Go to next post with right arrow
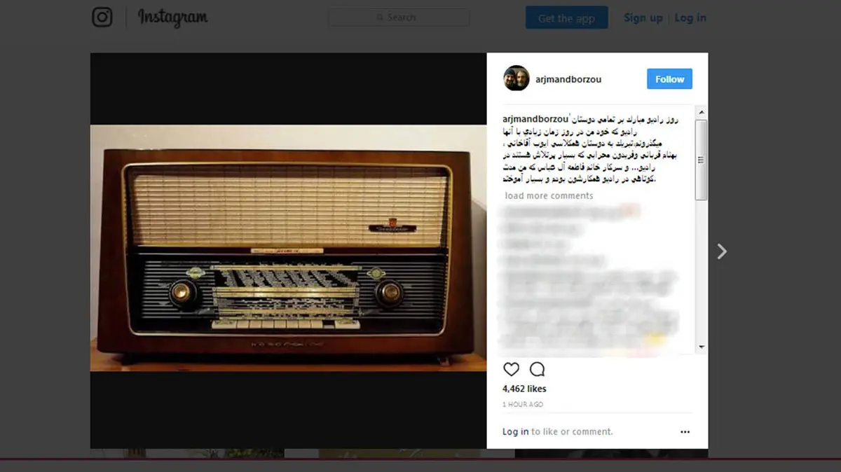841x472 pixels. (x=722, y=251)
